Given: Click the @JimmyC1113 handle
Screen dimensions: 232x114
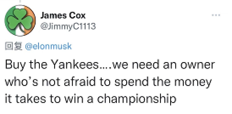Looking at the screenshot, I should click(68, 26).
